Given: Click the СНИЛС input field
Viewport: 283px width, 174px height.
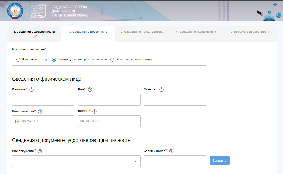Looking at the screenshot, I should pos(109,121).
